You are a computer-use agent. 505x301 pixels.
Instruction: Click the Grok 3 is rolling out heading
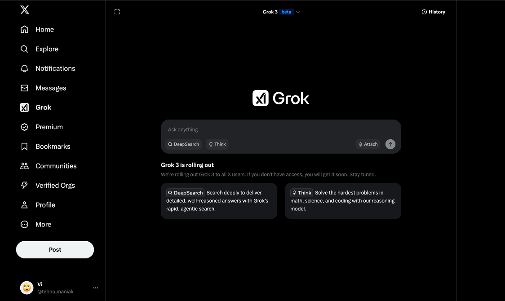[x=187, y=165]
